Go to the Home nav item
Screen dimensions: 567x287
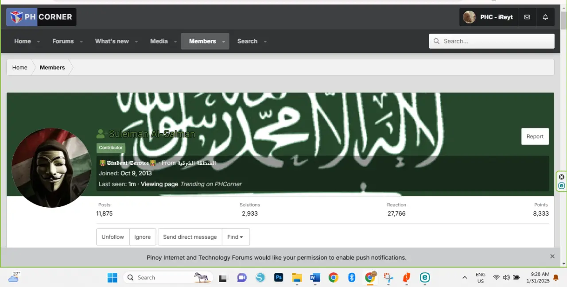point(23,41)
